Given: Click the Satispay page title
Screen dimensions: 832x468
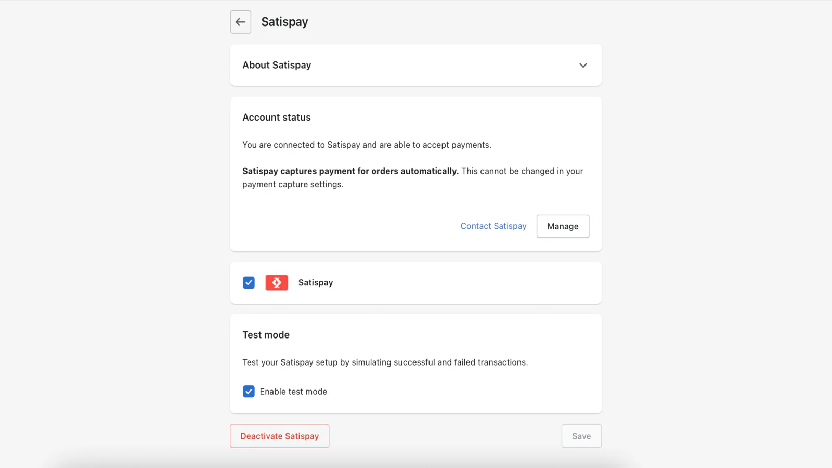Looking at the screenshot, I should coord(284,22).
